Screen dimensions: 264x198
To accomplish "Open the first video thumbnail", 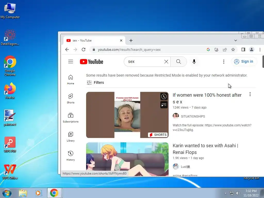I will coord(127,115).
